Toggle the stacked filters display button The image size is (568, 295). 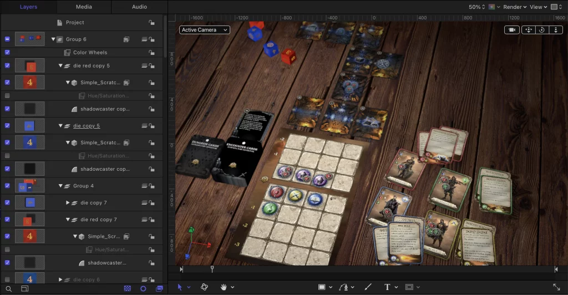point(159,288)
